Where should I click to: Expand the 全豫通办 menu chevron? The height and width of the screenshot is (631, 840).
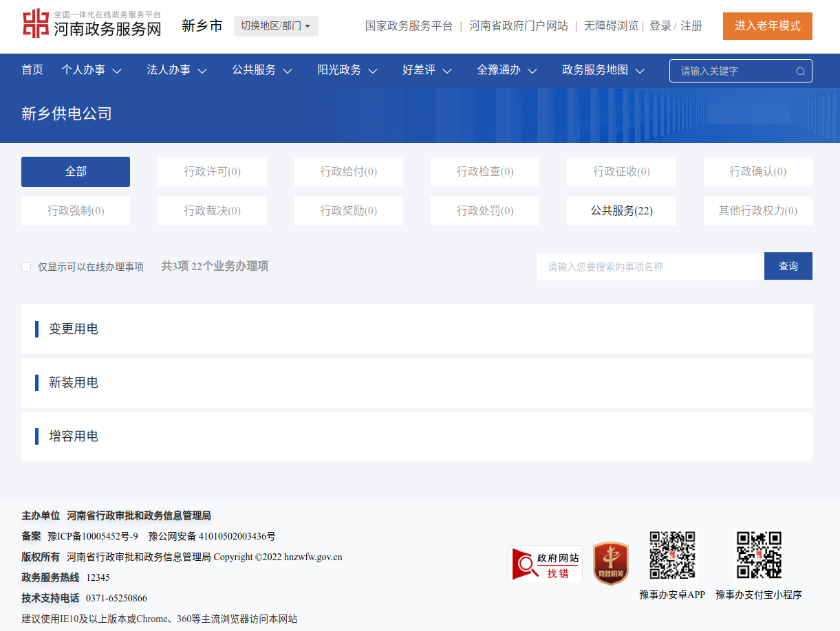pyautogui.click(x=532, y=71)
